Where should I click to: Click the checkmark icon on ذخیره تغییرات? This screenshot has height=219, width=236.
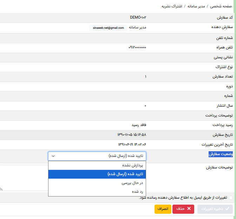[227, 209]
